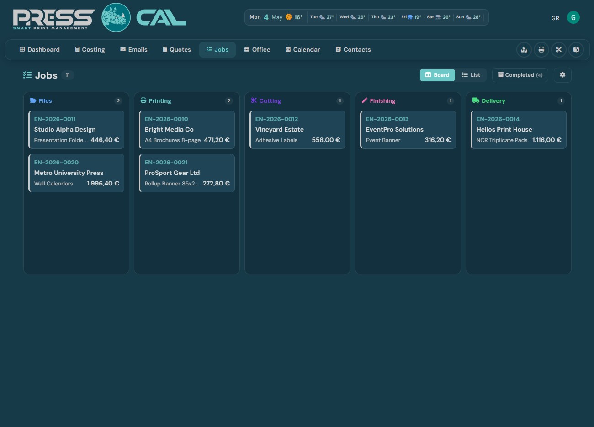This screenshot has height=427, width=594.
Task: Switch language via GR button
Action: (555, 18)
